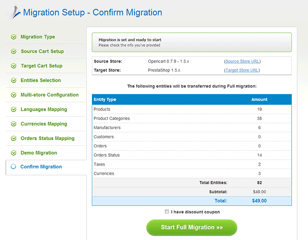Click the 'Target Store:' label

pos(107,70)
